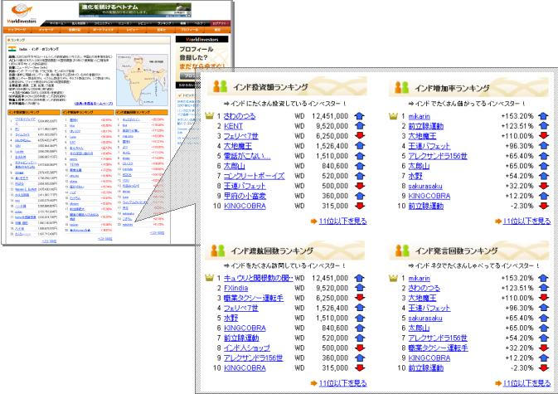
Task: Open the プロフィール tab in the orange bar
Action: [190, 30]
